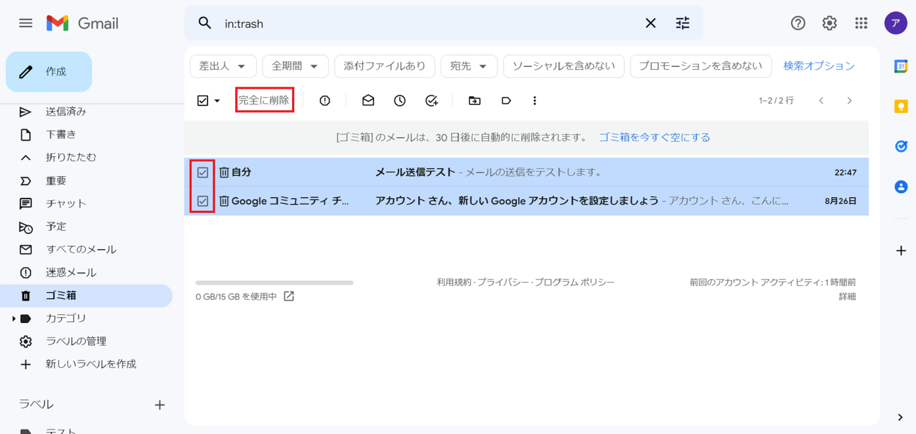Expand the カテゴリ section in sidebar
Image resolution: width=916 pixels, height=434 pixels.
(x=14, y=318)
